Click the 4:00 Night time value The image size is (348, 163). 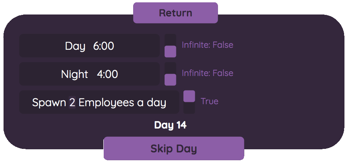107,74
